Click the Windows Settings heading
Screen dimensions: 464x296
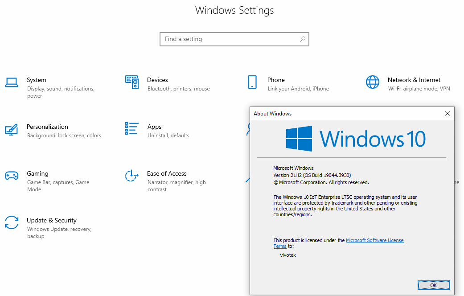234,10
